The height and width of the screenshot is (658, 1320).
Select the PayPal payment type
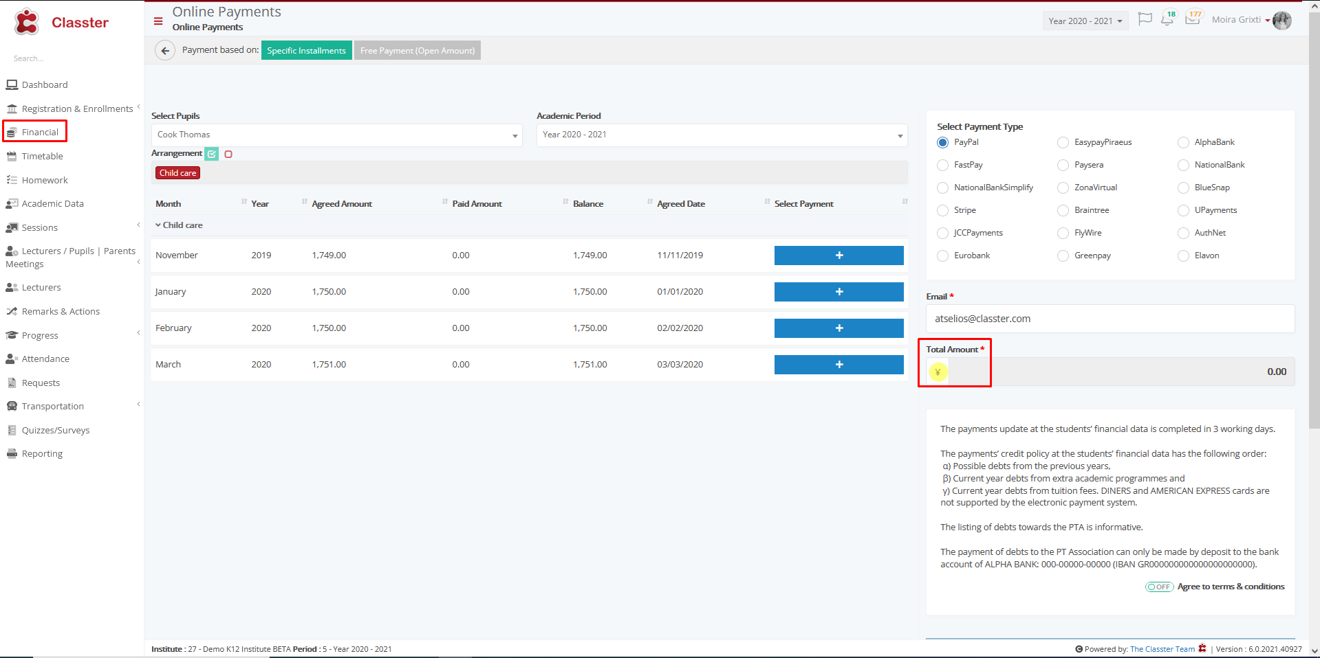pos(943,142)
